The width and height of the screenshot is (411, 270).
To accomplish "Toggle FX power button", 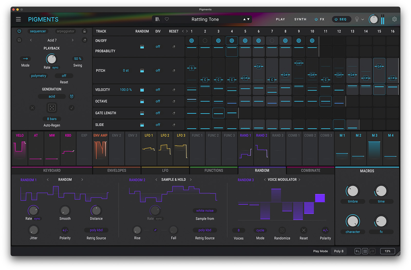I will pos(316,19).
